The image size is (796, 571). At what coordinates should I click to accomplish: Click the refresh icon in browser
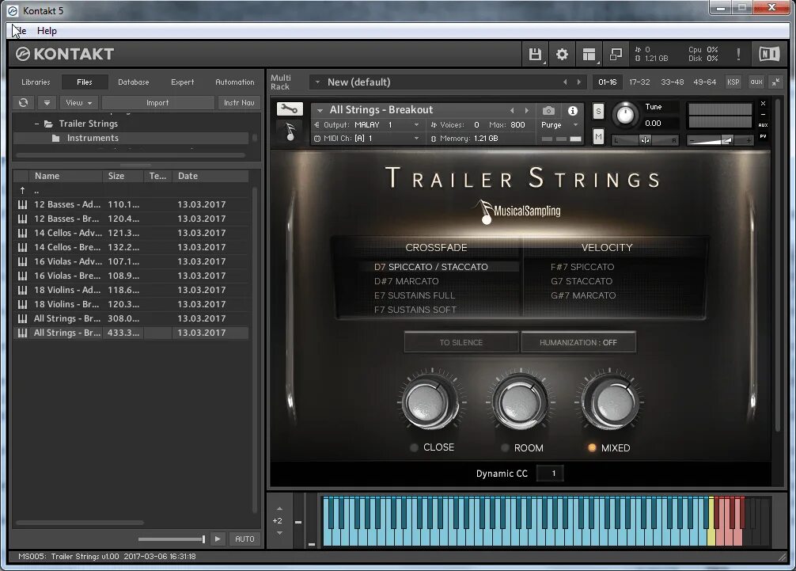(24, 103)
